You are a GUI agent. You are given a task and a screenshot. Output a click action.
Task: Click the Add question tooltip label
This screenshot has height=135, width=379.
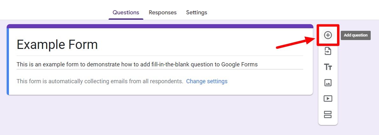pyautogui.click(x=355, y=35)
